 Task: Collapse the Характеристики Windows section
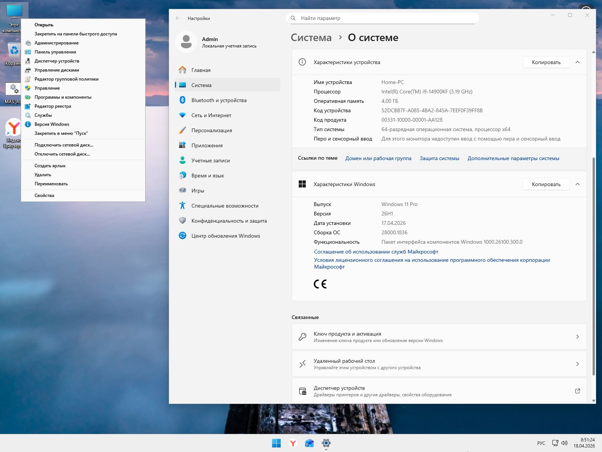pos(578,184)
